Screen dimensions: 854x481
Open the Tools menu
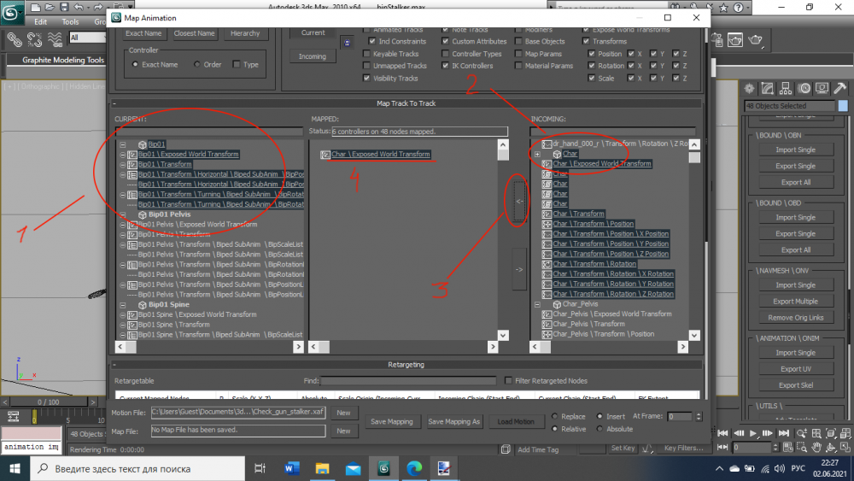[70, 22]
